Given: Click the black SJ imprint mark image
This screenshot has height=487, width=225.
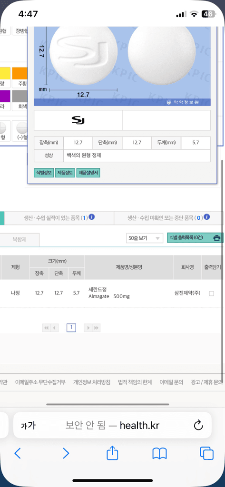Looking at the screenshot, I should click(x=78, y=120).
